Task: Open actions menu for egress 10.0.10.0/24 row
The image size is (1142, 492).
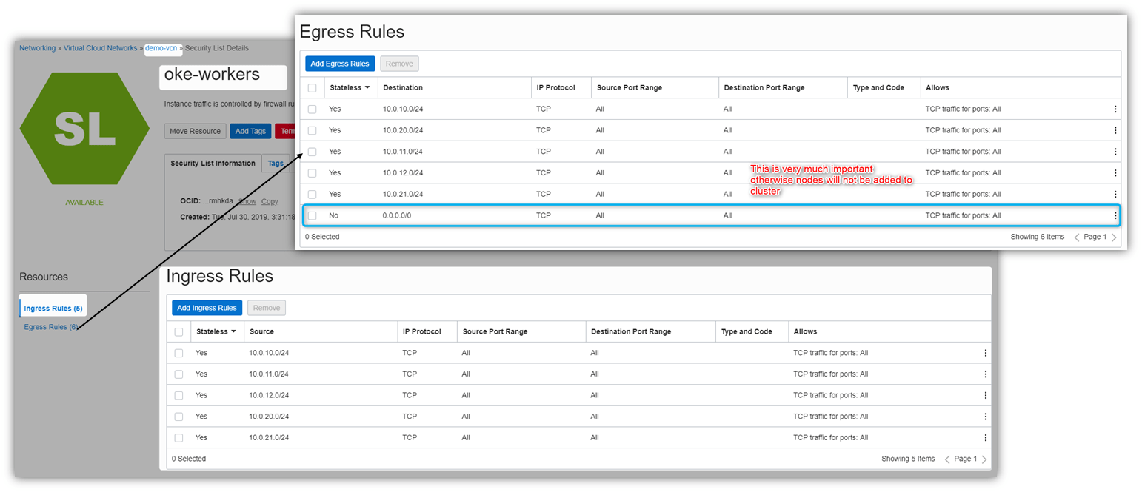Action: click(1115, 109)
